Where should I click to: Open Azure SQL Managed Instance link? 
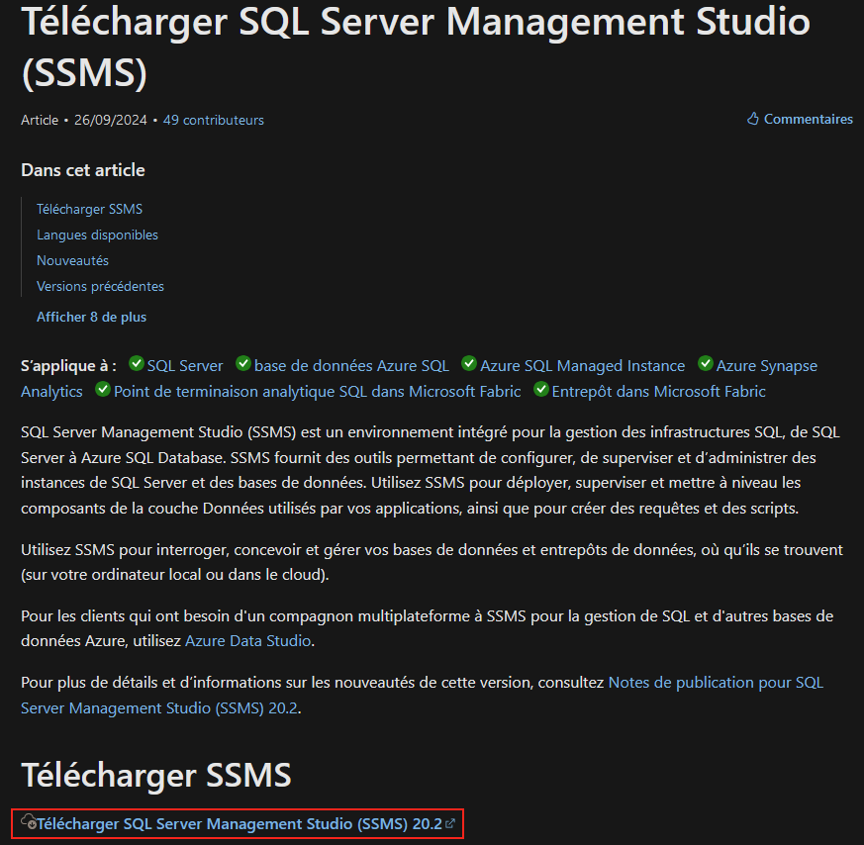(582, 366)
